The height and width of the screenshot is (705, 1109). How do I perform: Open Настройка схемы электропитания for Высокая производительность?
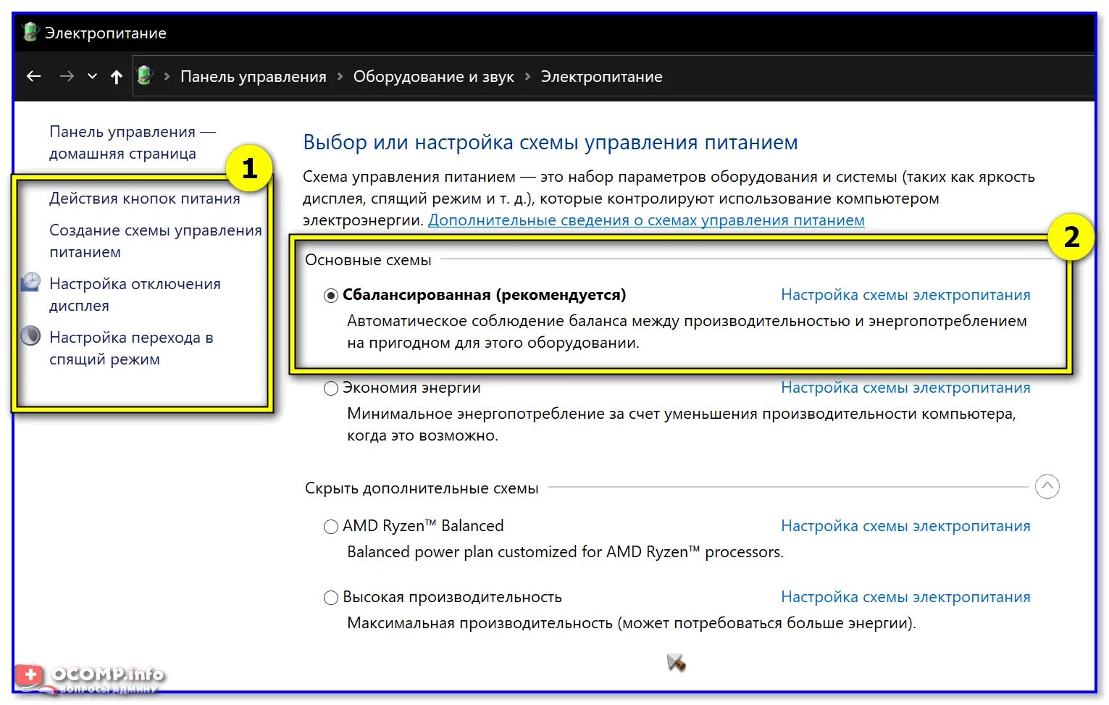click(905, 597)
